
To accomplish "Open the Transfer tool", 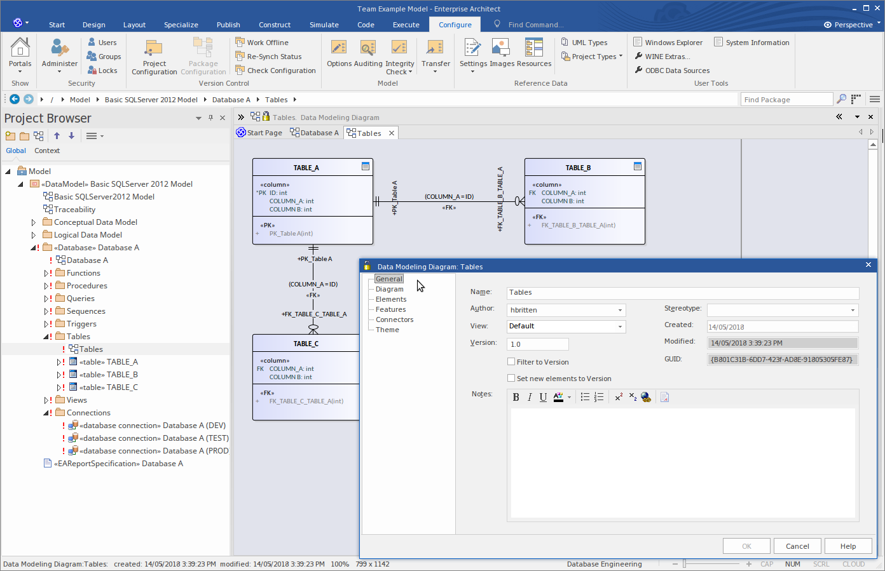I will point(436,54).
